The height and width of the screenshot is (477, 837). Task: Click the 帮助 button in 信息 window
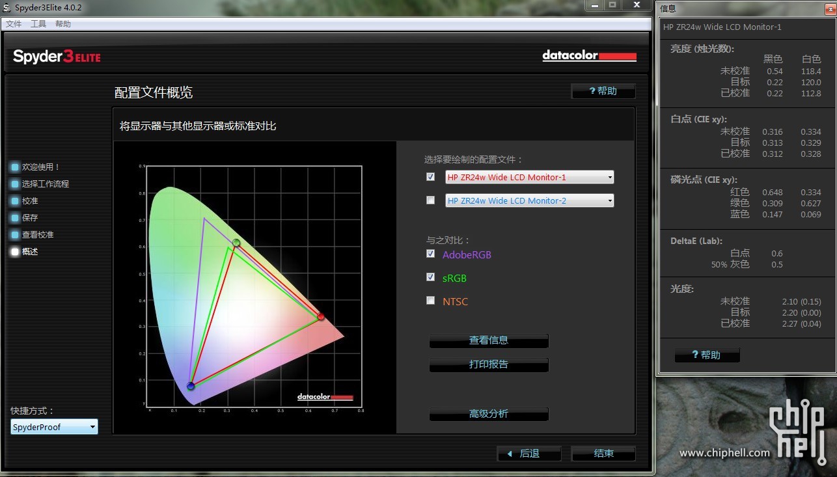[x=707, y=355]
